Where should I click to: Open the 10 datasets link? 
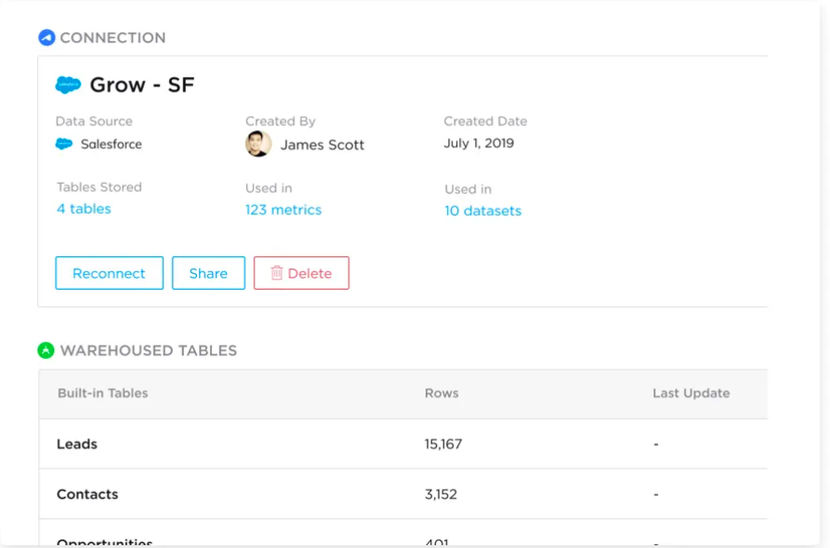(x=481, y=211)
